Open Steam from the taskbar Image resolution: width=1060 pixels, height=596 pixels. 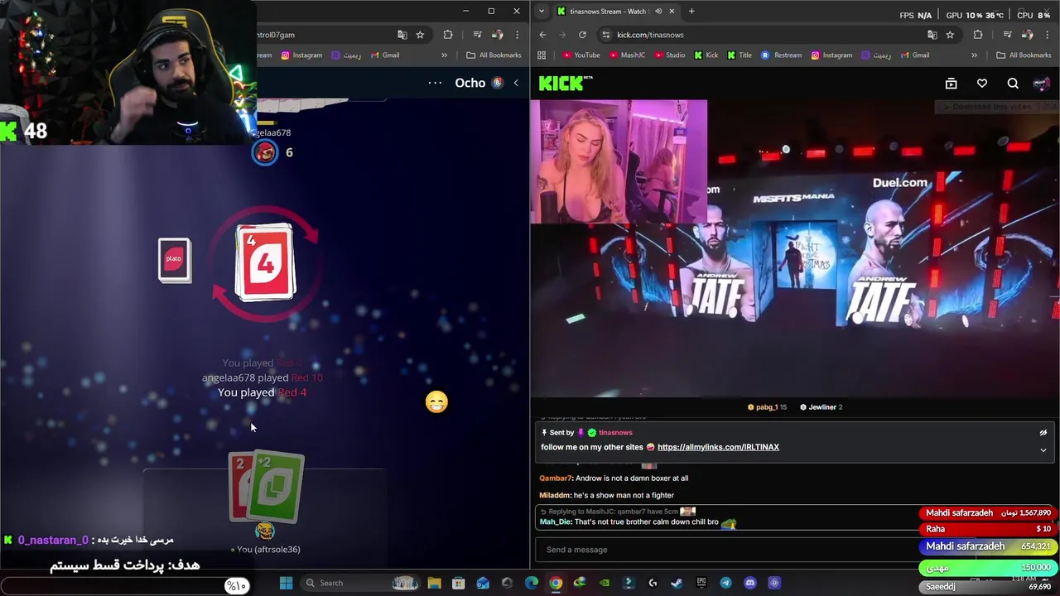pyautogui.click(x=677, y=583)
